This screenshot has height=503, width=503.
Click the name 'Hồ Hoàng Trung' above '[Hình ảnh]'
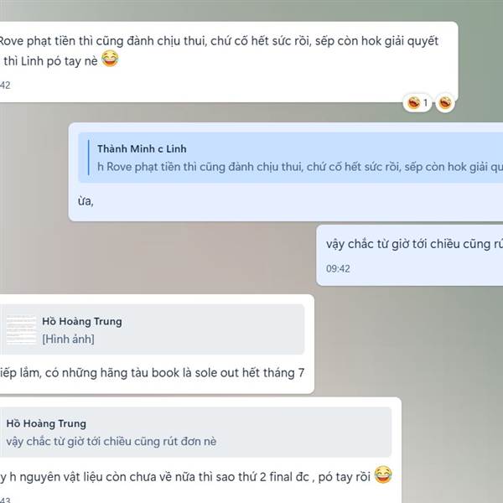coord(82,321)
